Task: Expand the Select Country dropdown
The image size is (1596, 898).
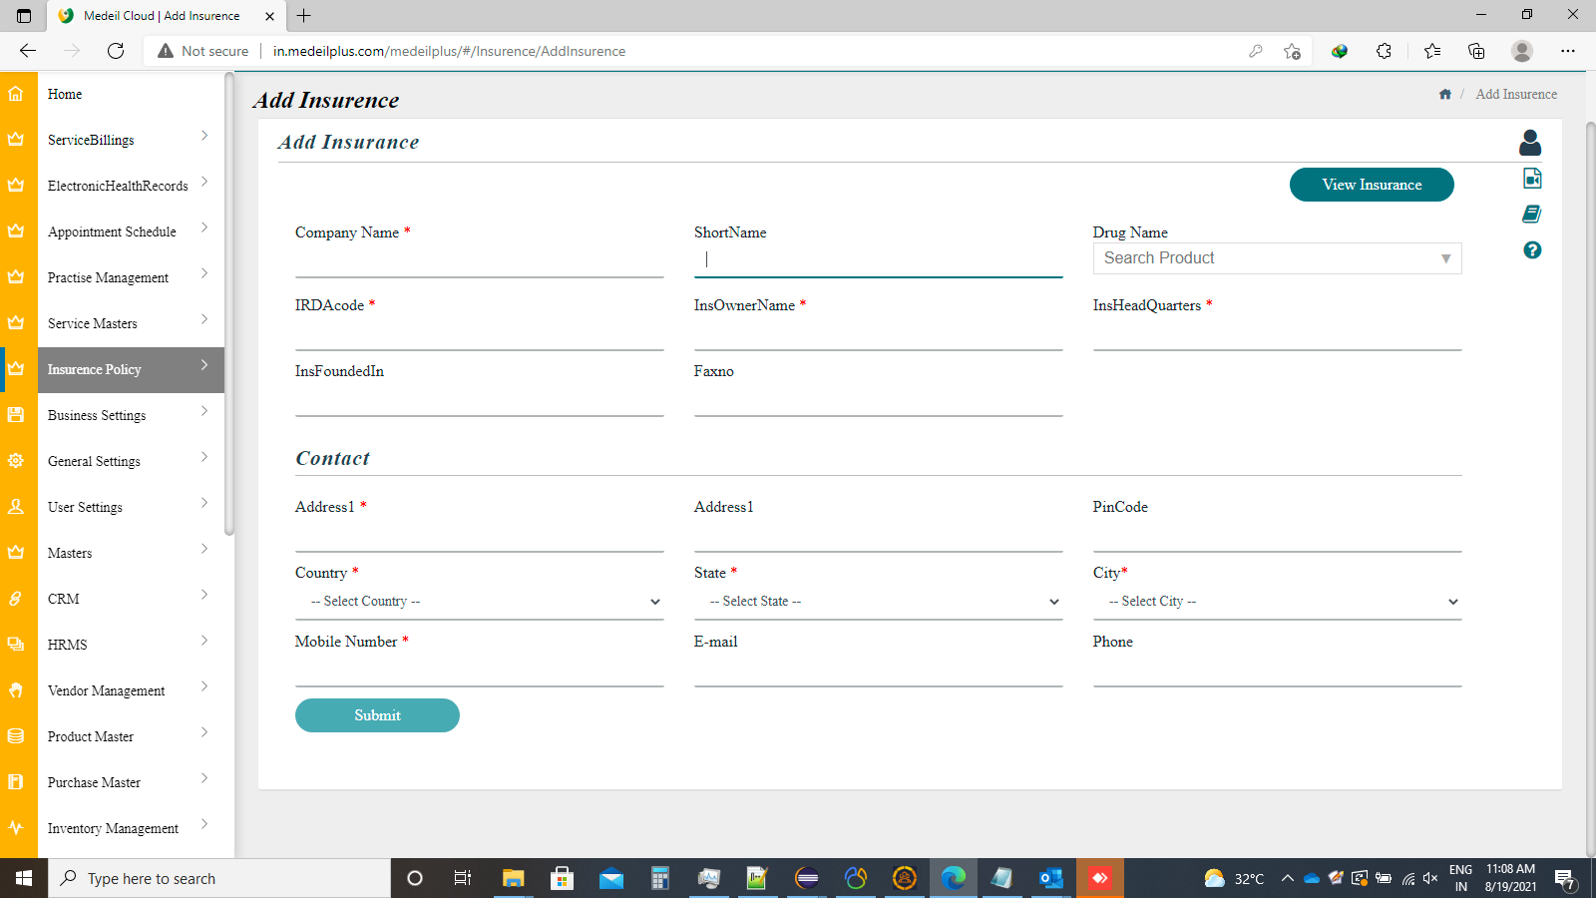Action: point(480,601)
